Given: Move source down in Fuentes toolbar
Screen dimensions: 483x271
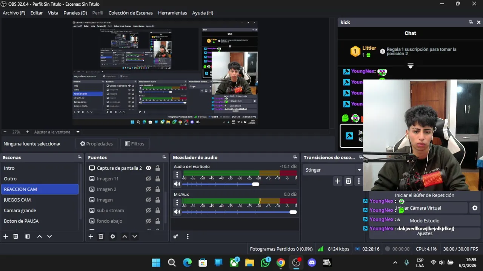Looking at the screenshot, I should pos(135,236).
